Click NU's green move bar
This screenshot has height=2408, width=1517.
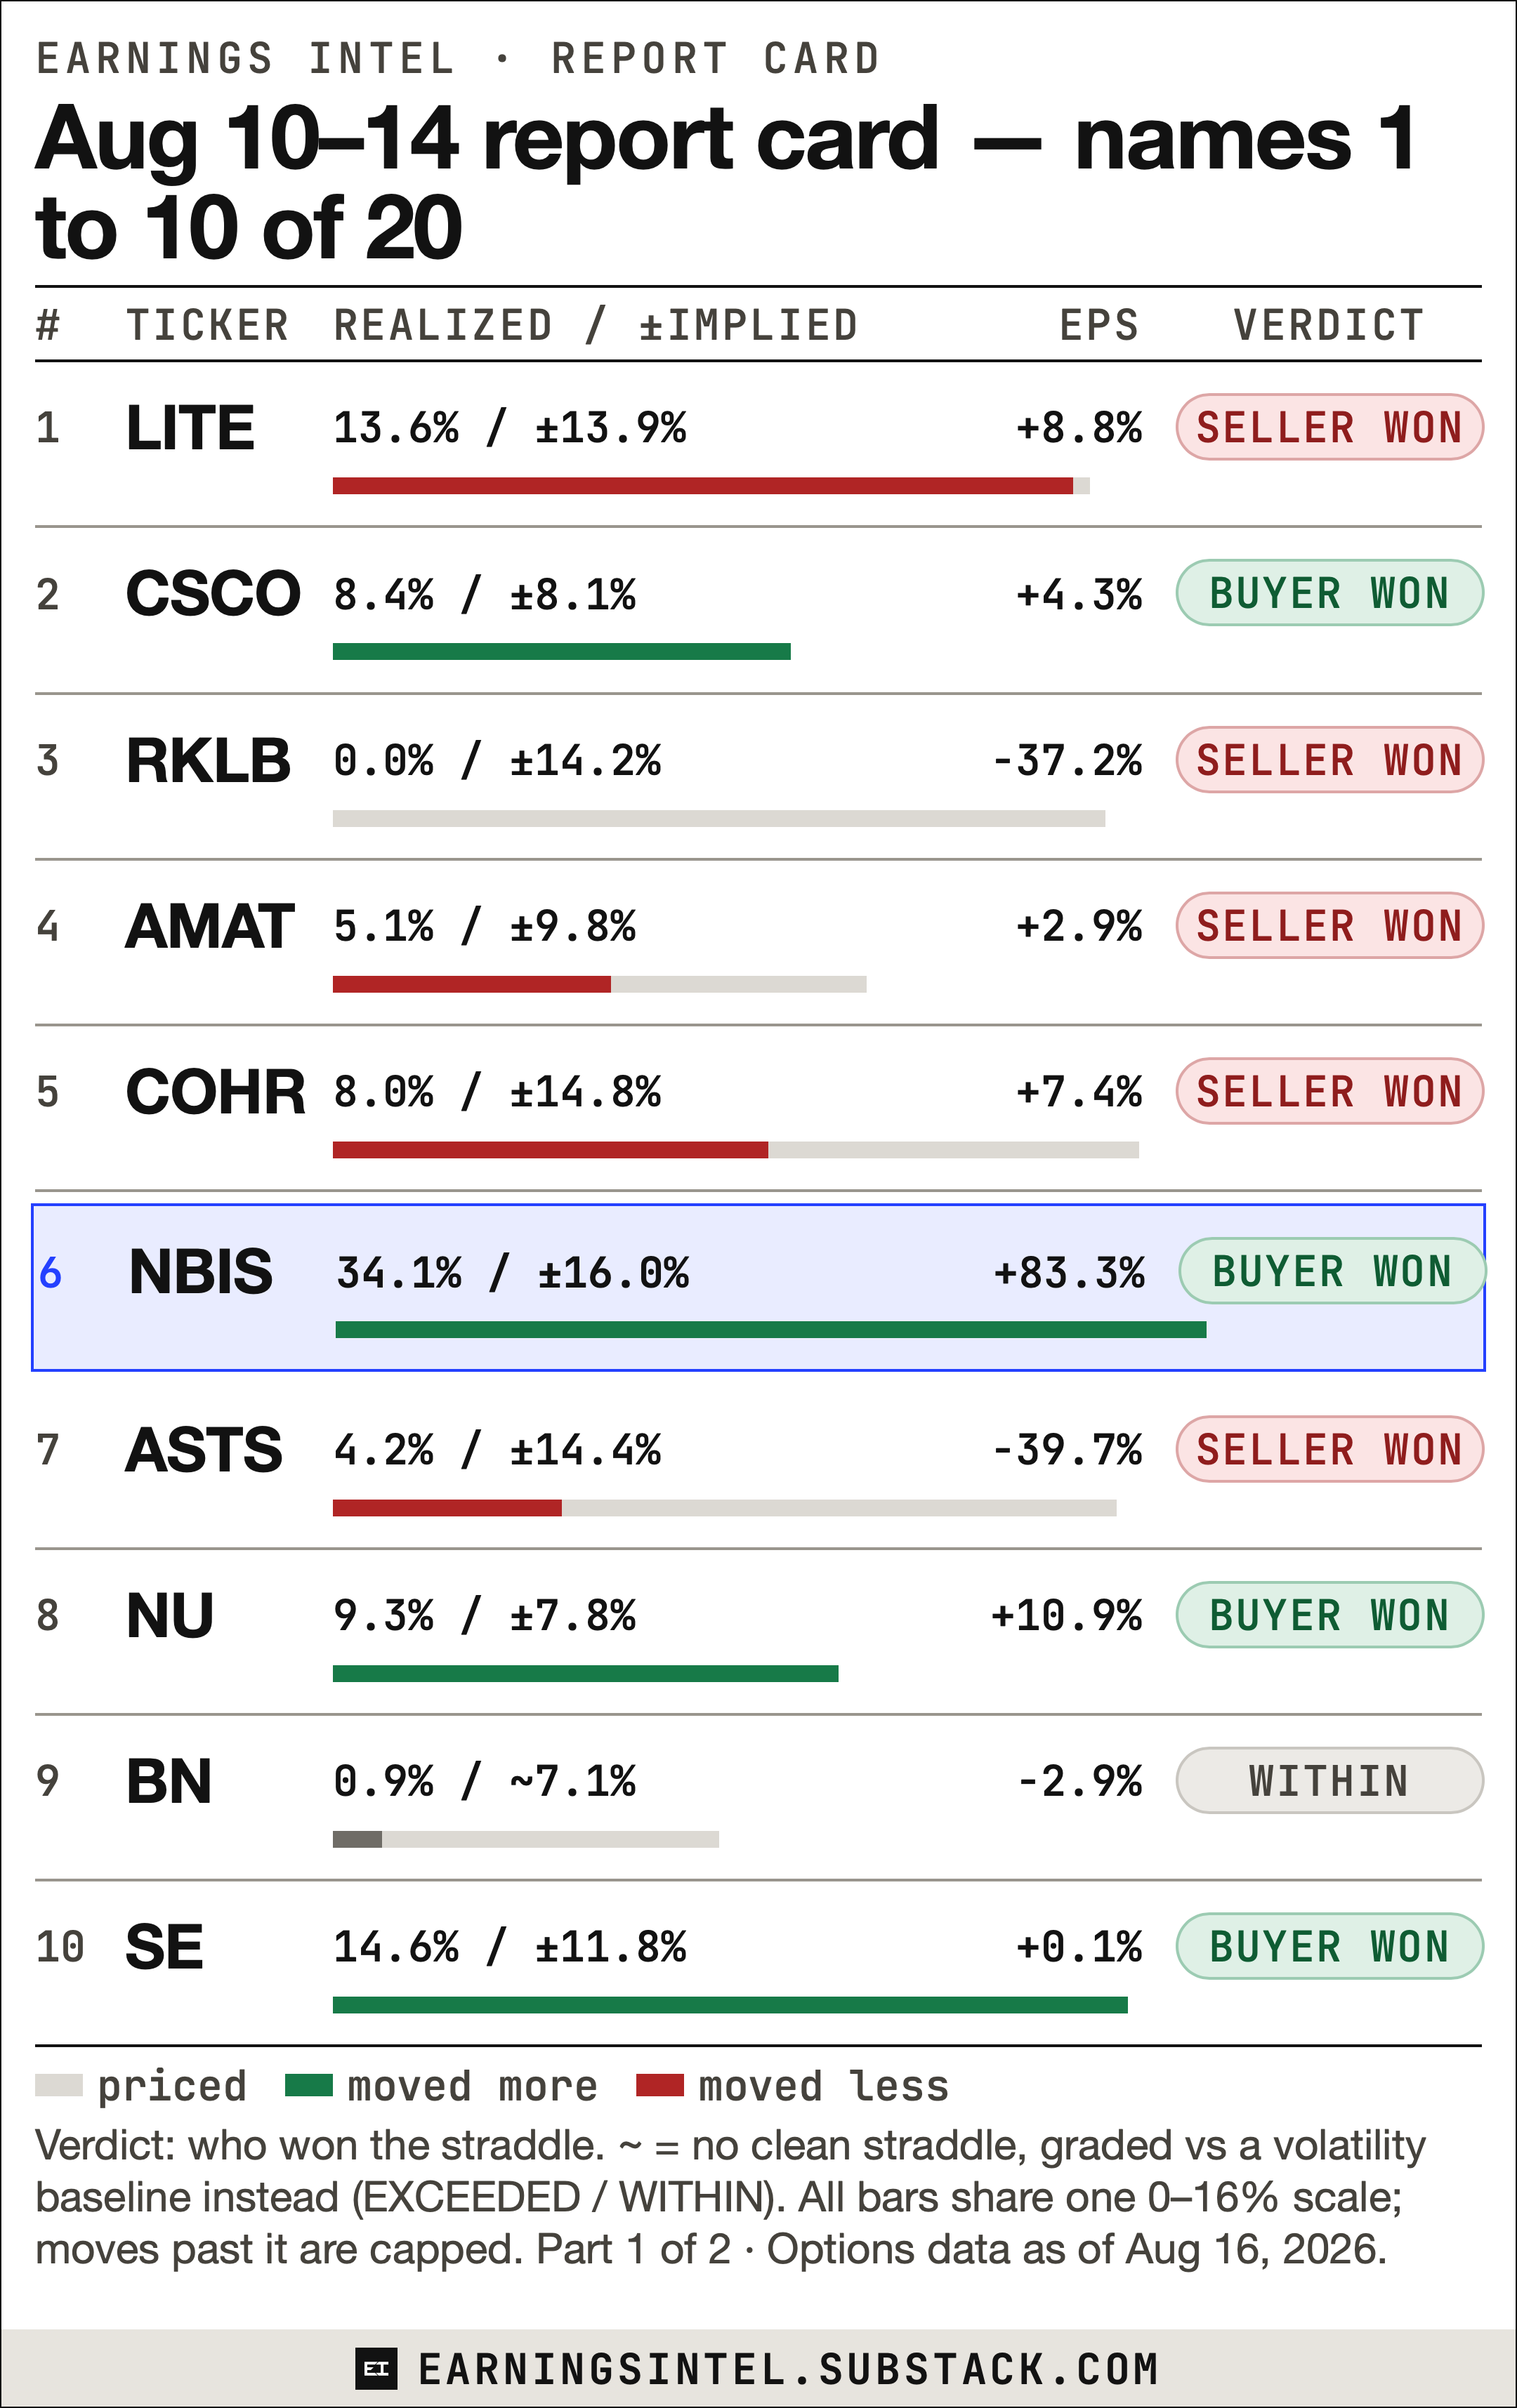pyautogui.click(x=586, y=1673)
